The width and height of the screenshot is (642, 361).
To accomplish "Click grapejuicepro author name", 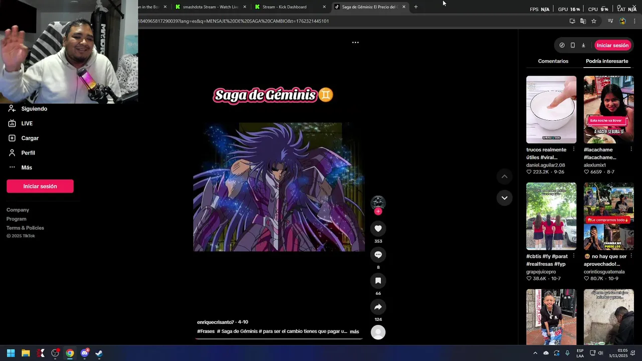I will (x=541, y=272).
